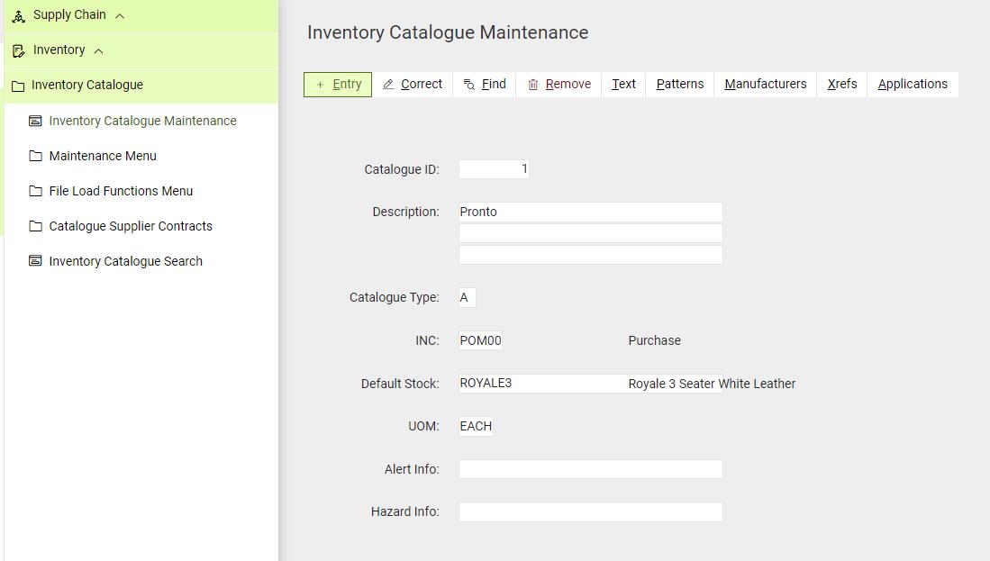The width and height of the screenshot is (990, 561).
Task: Collapse the Inventory section chevron
Action: tap(98, 50)
